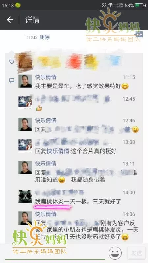Tap 快乐倩倩 avatar on 12:46 comment
The height and width of the screenshot is (263, 148).
[x=25, y=124]
